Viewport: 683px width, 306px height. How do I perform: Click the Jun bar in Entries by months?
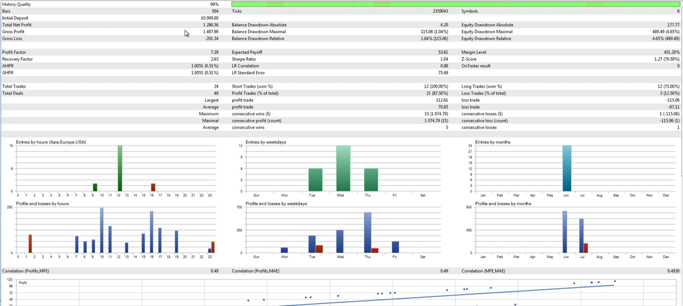567,168
